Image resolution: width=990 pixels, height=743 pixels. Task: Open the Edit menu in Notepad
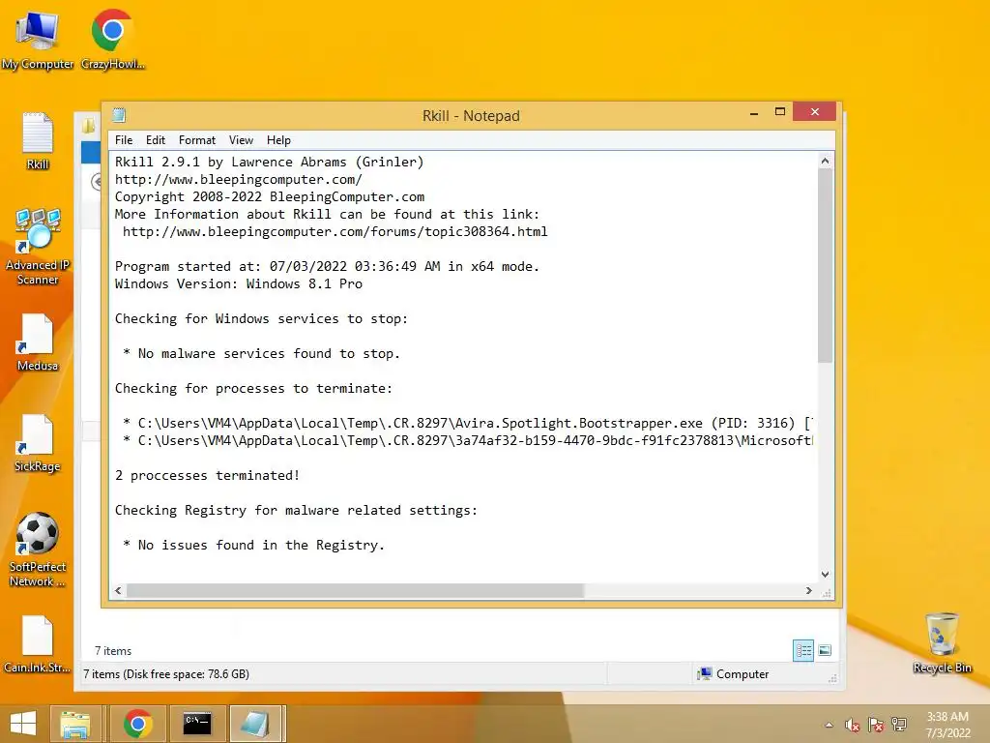click(156, 140)
